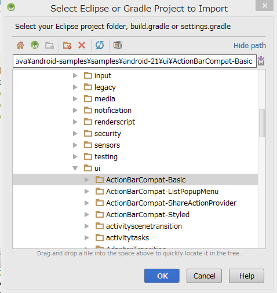Image resolution: width=277 pixels, height=293 pixels.
Task: Click the Hide path link
Action: tap(250, 46)
